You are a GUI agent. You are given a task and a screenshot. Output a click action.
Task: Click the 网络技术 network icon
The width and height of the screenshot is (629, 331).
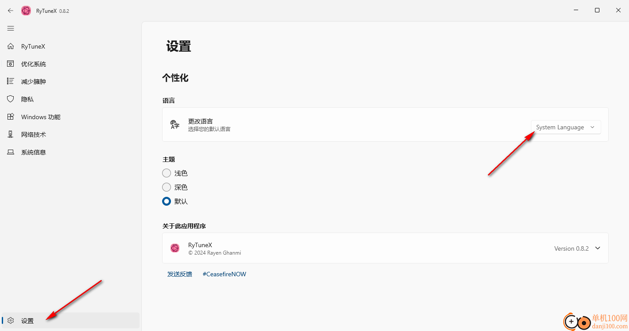point(11,135)
